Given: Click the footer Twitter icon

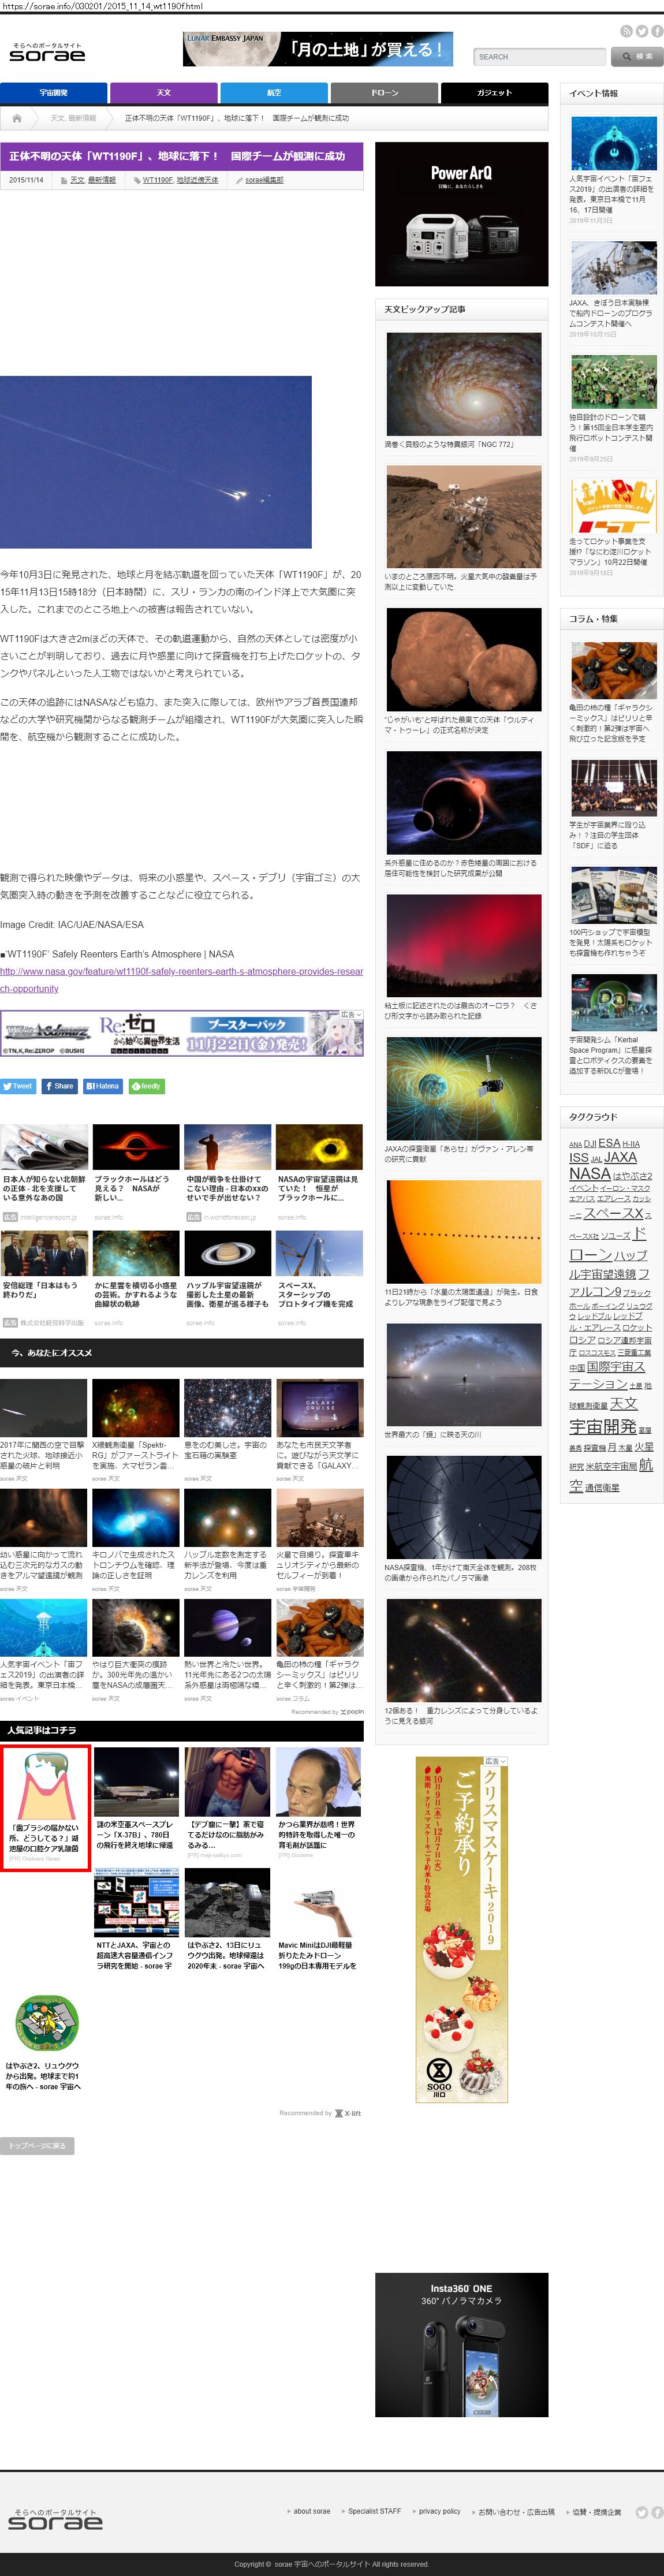Looking at the screenshot, I should (642, 2511).
